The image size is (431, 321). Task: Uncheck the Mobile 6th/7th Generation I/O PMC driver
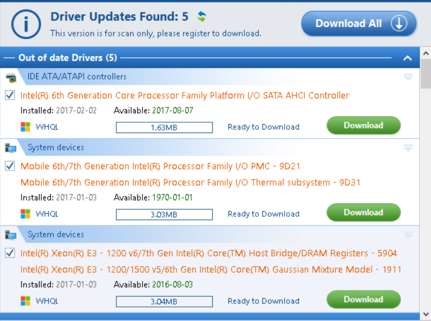10,166
